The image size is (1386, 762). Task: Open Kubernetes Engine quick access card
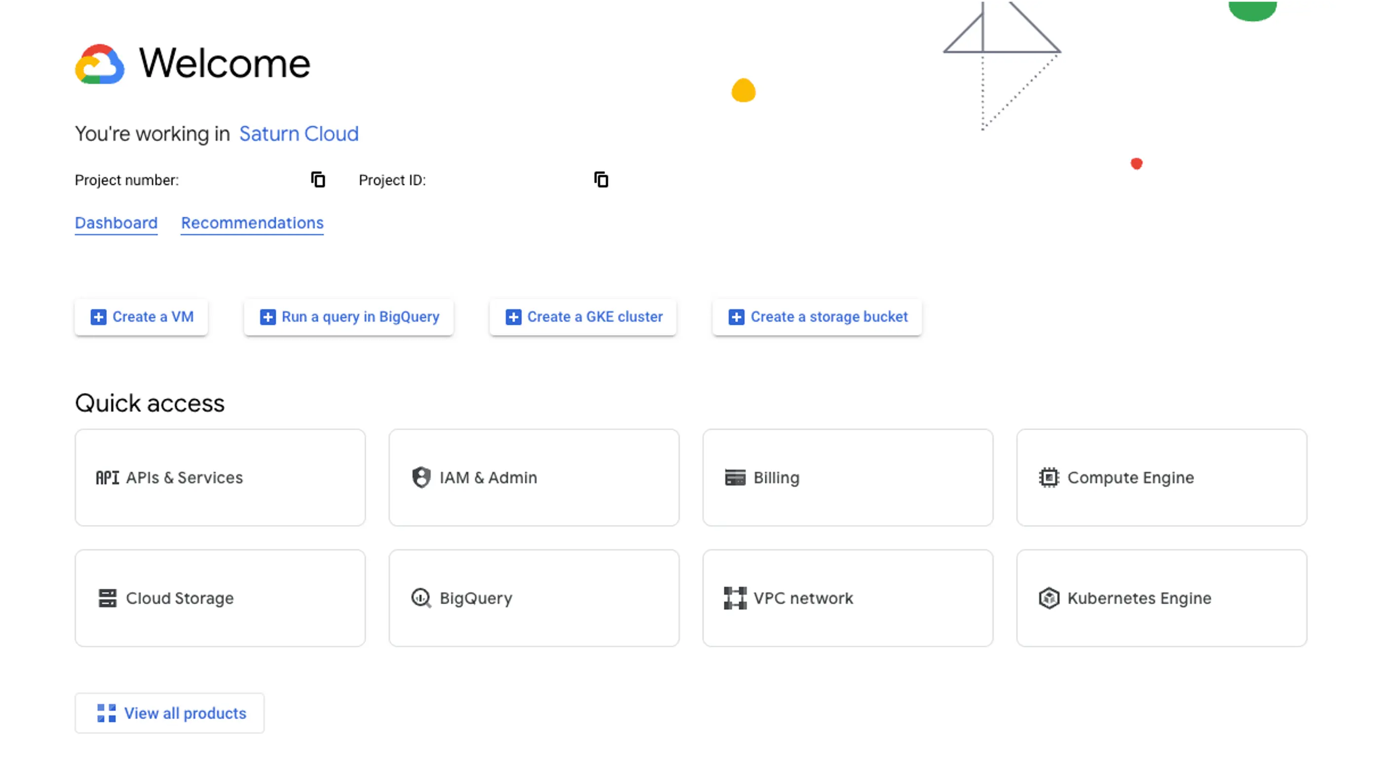(1161, 598)
